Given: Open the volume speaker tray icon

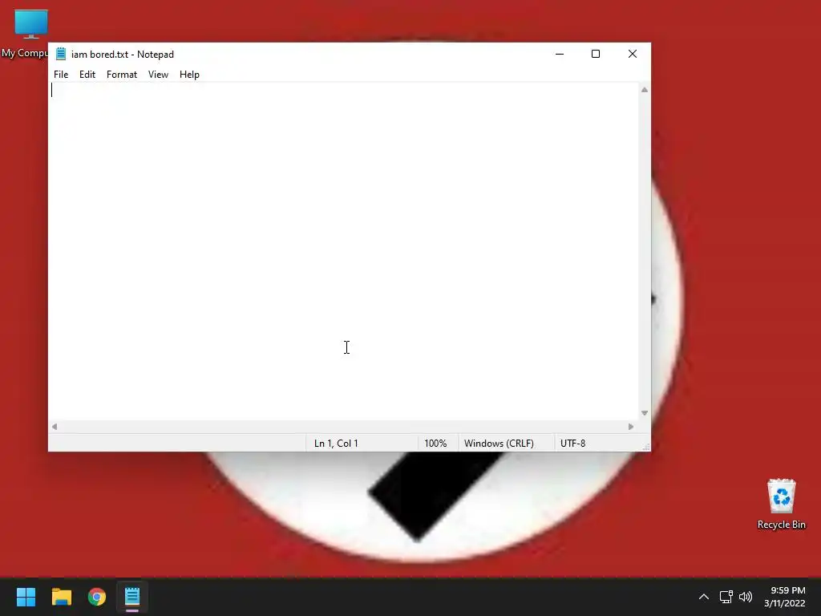Looking at the screenshot, I should click(746, 597).
